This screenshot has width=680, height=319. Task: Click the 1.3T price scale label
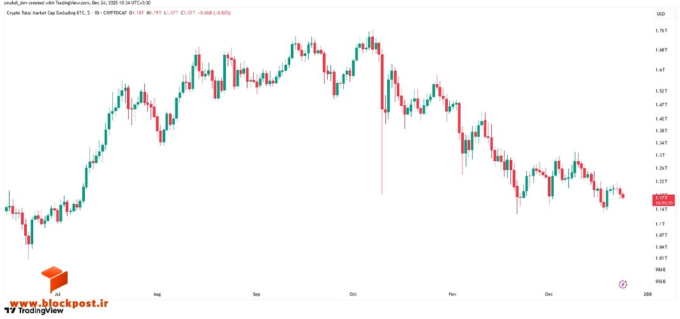(660, 155)
